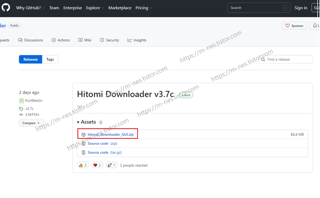Click the commit icon beside 136f59c

[x=21, y=115]
